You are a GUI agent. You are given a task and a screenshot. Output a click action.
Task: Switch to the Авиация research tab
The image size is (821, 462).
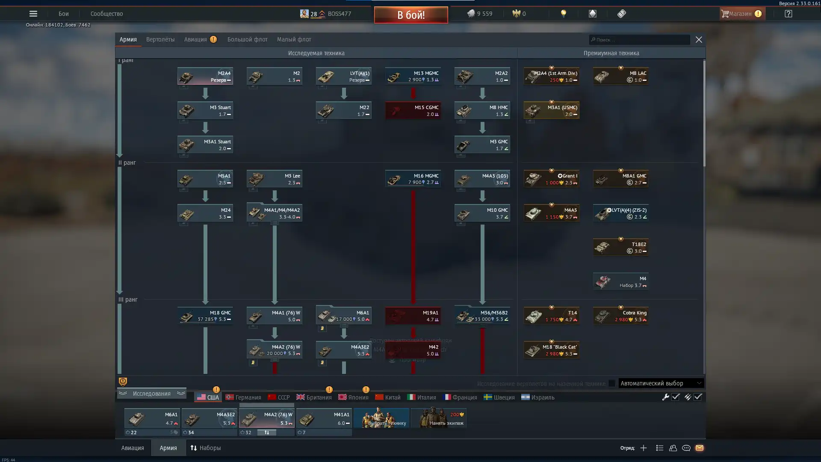tap(200, 39)
